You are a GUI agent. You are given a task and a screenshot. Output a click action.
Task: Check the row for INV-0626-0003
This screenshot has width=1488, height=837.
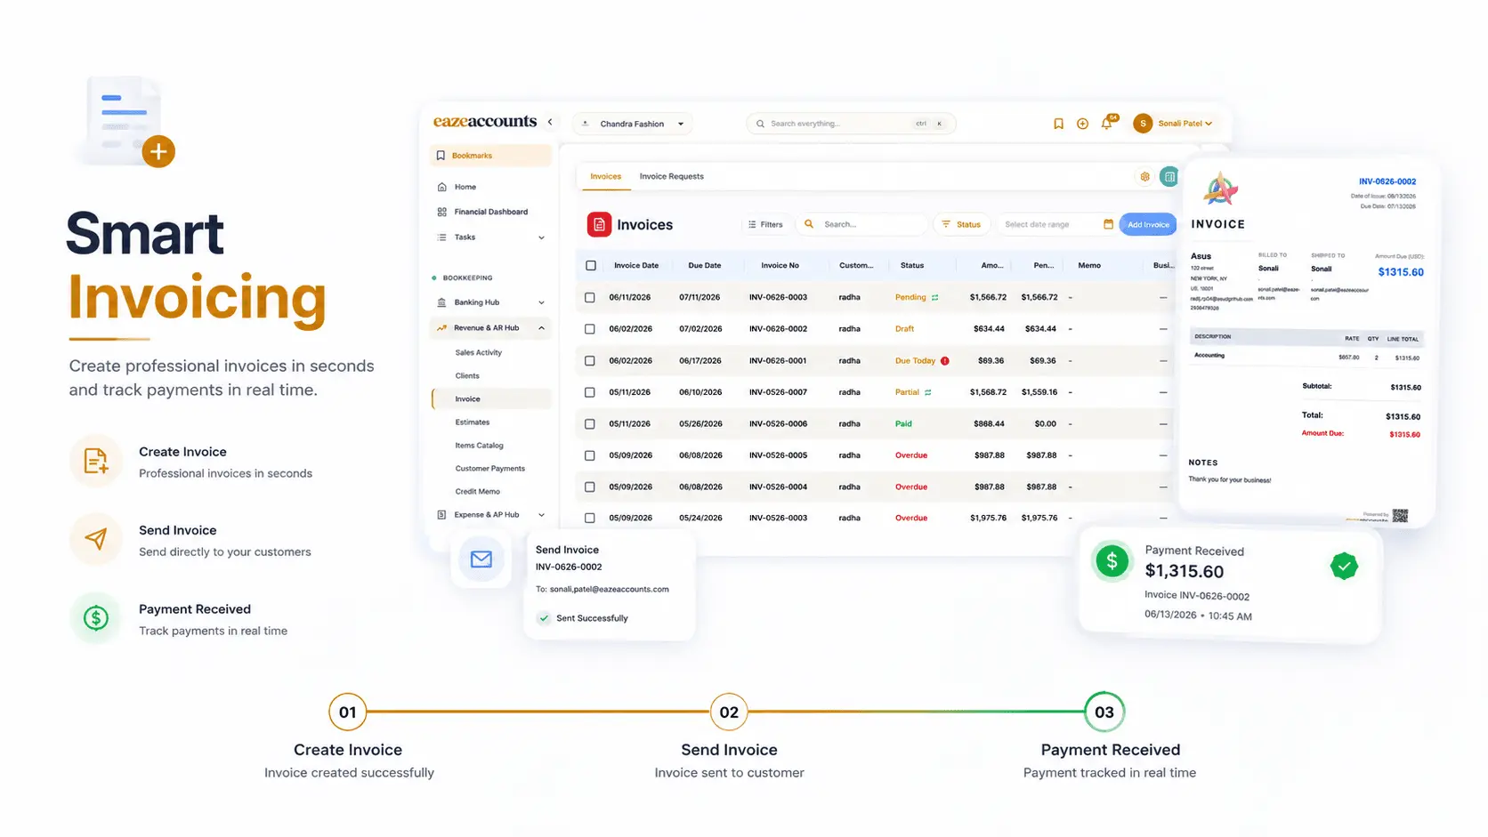coord(590,297)
